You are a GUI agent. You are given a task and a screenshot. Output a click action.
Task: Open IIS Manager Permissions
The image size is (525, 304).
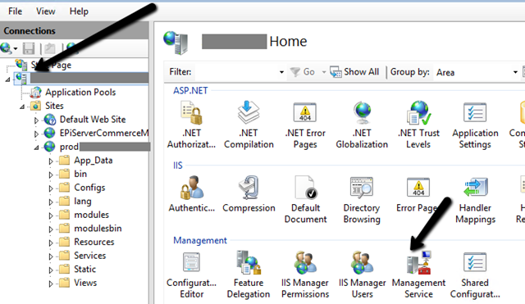tap(305, 275)
